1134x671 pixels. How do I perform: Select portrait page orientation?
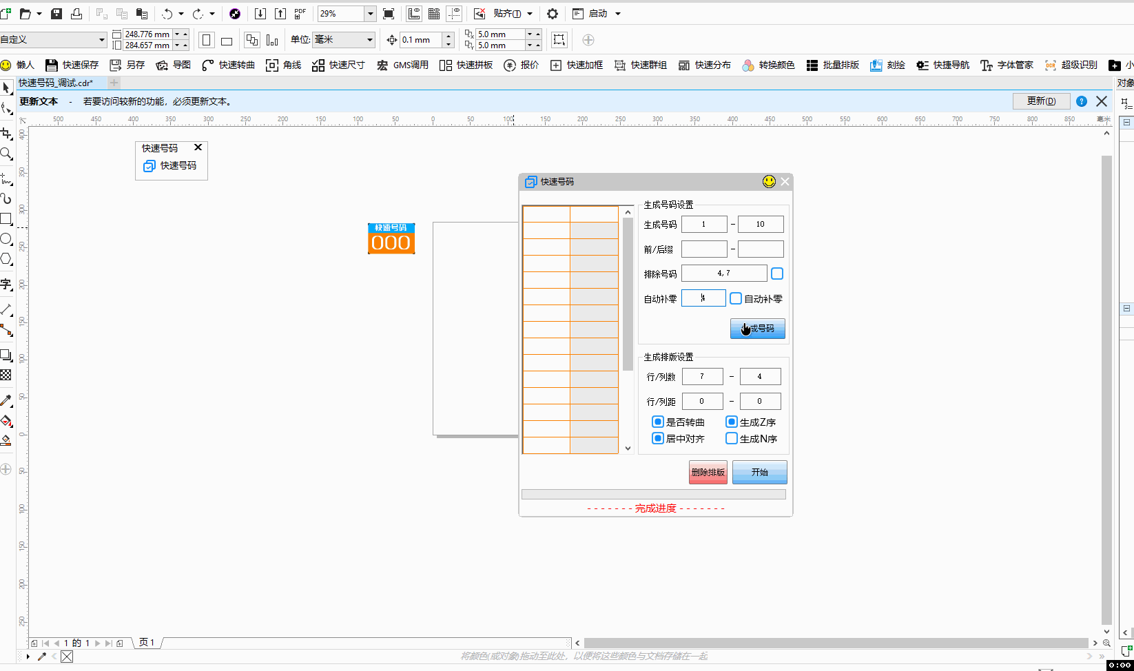pyautogui.click(x=207, y=40)
